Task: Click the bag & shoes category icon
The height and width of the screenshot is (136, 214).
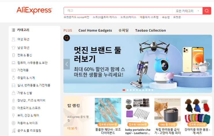Action: [x=13, y=93]
